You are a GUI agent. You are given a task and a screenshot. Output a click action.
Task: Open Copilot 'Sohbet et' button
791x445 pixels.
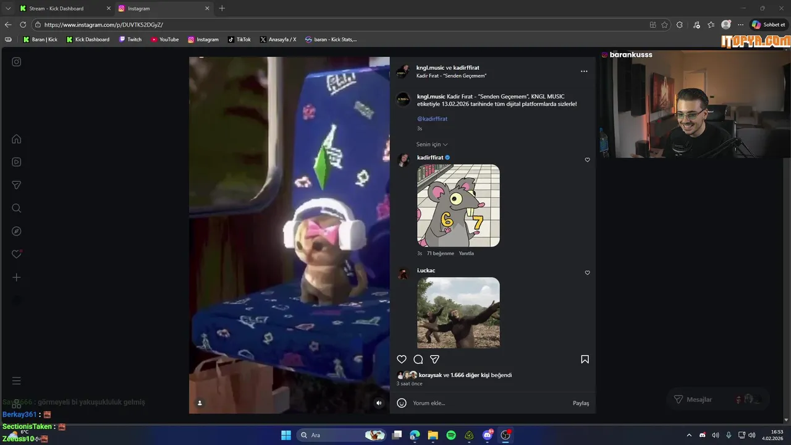coord(768,25)
